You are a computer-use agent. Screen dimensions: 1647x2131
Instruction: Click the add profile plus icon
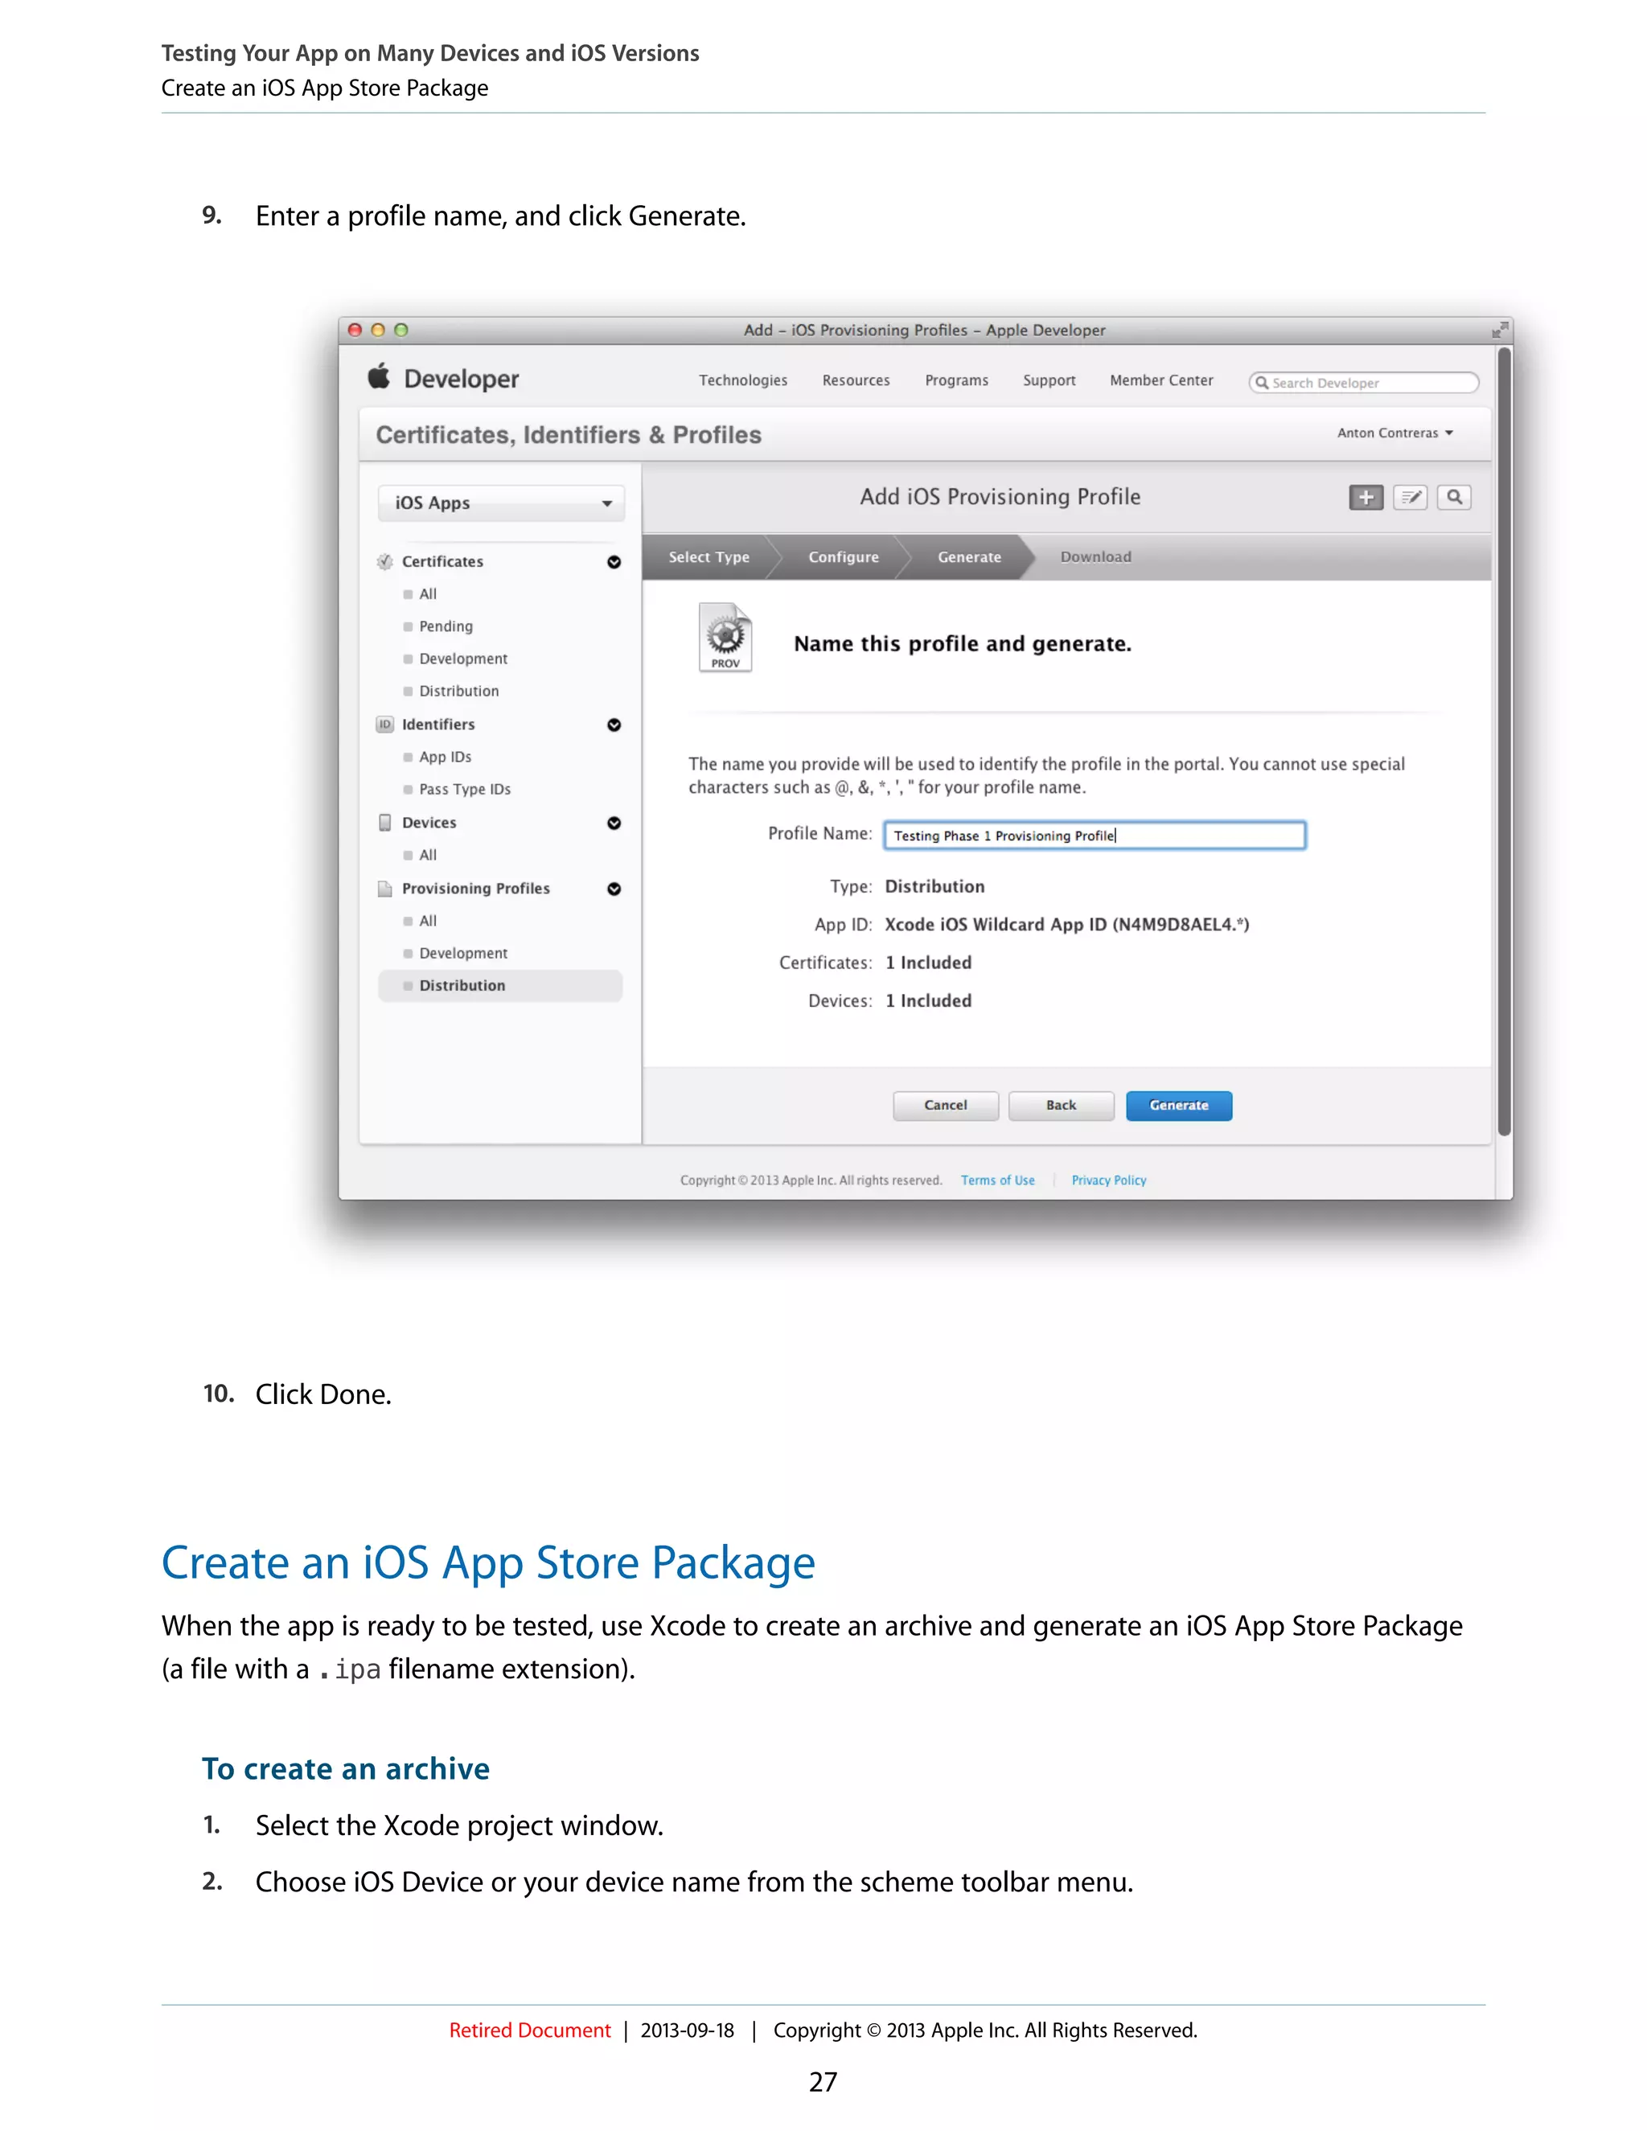point(1366,498)
